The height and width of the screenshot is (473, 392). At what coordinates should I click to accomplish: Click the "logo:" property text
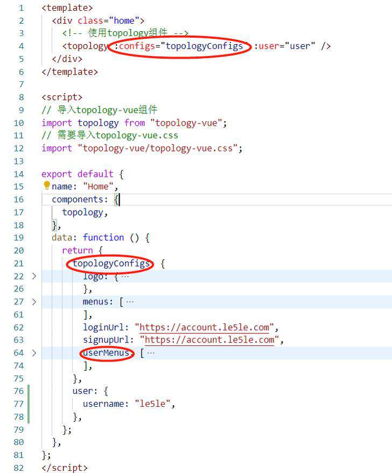95,276
